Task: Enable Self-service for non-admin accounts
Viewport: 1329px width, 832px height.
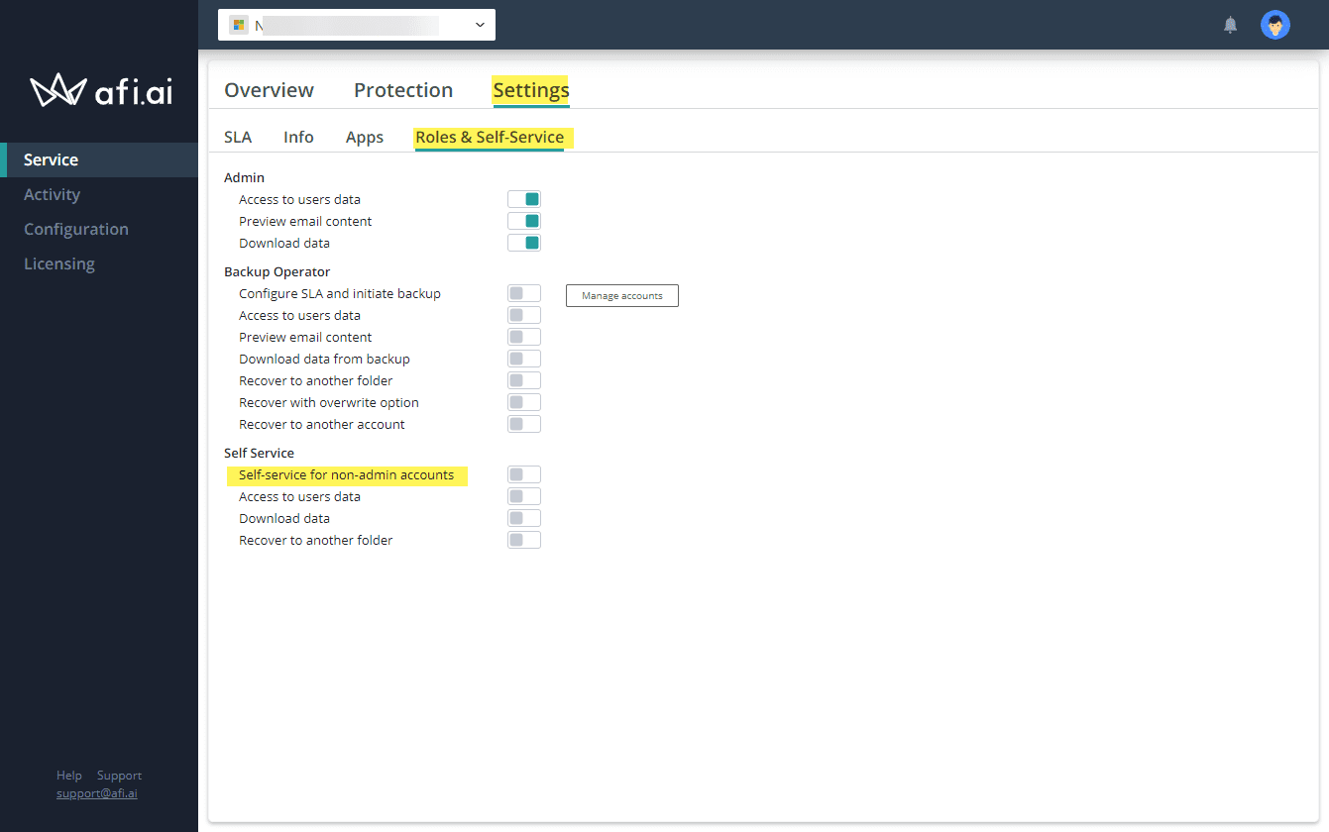Action: pos(524,473)
